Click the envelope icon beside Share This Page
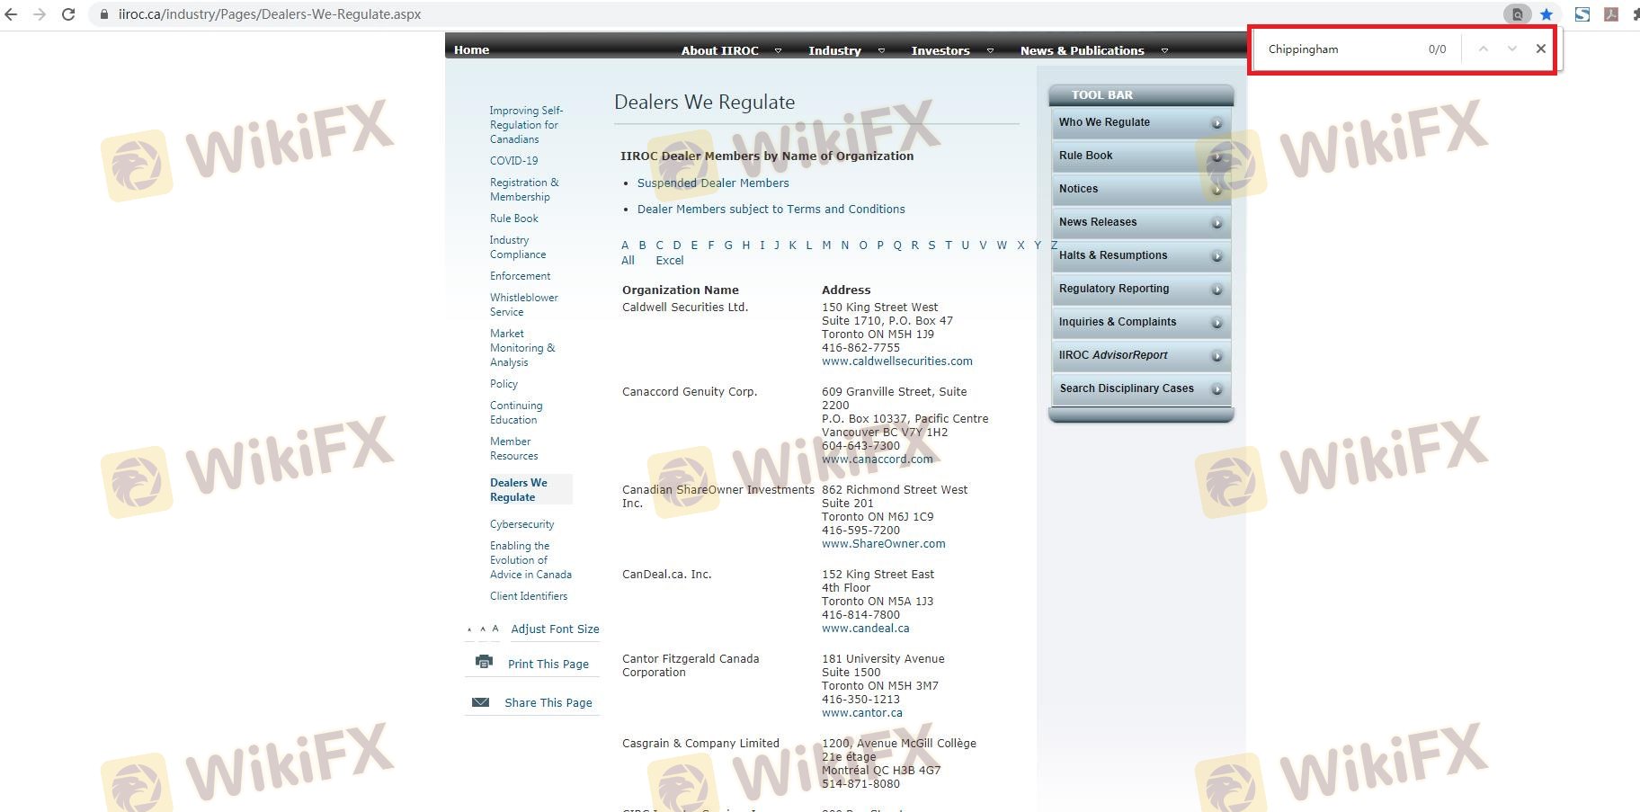The width and height of the screenshot is (1640, 812). (481, 702)
